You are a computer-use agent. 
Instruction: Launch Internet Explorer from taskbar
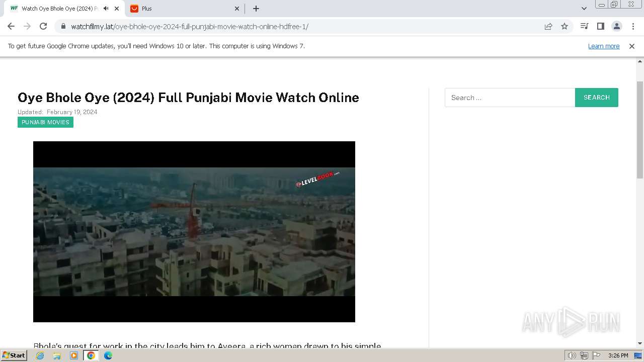[x=40, y=355]
